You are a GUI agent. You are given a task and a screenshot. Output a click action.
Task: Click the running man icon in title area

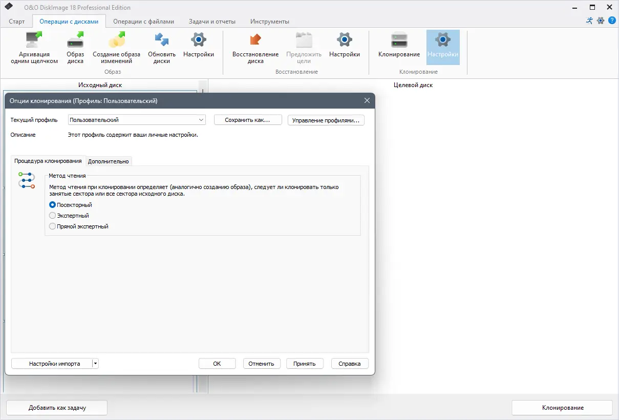pos(590,20)
